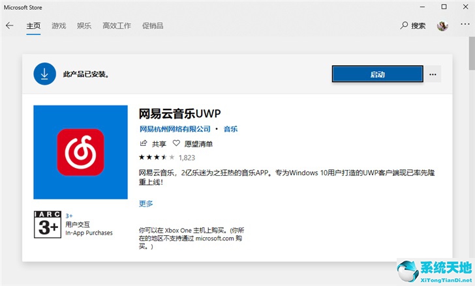
Task: Open the search magnifier icon
Action: [404, 25]
